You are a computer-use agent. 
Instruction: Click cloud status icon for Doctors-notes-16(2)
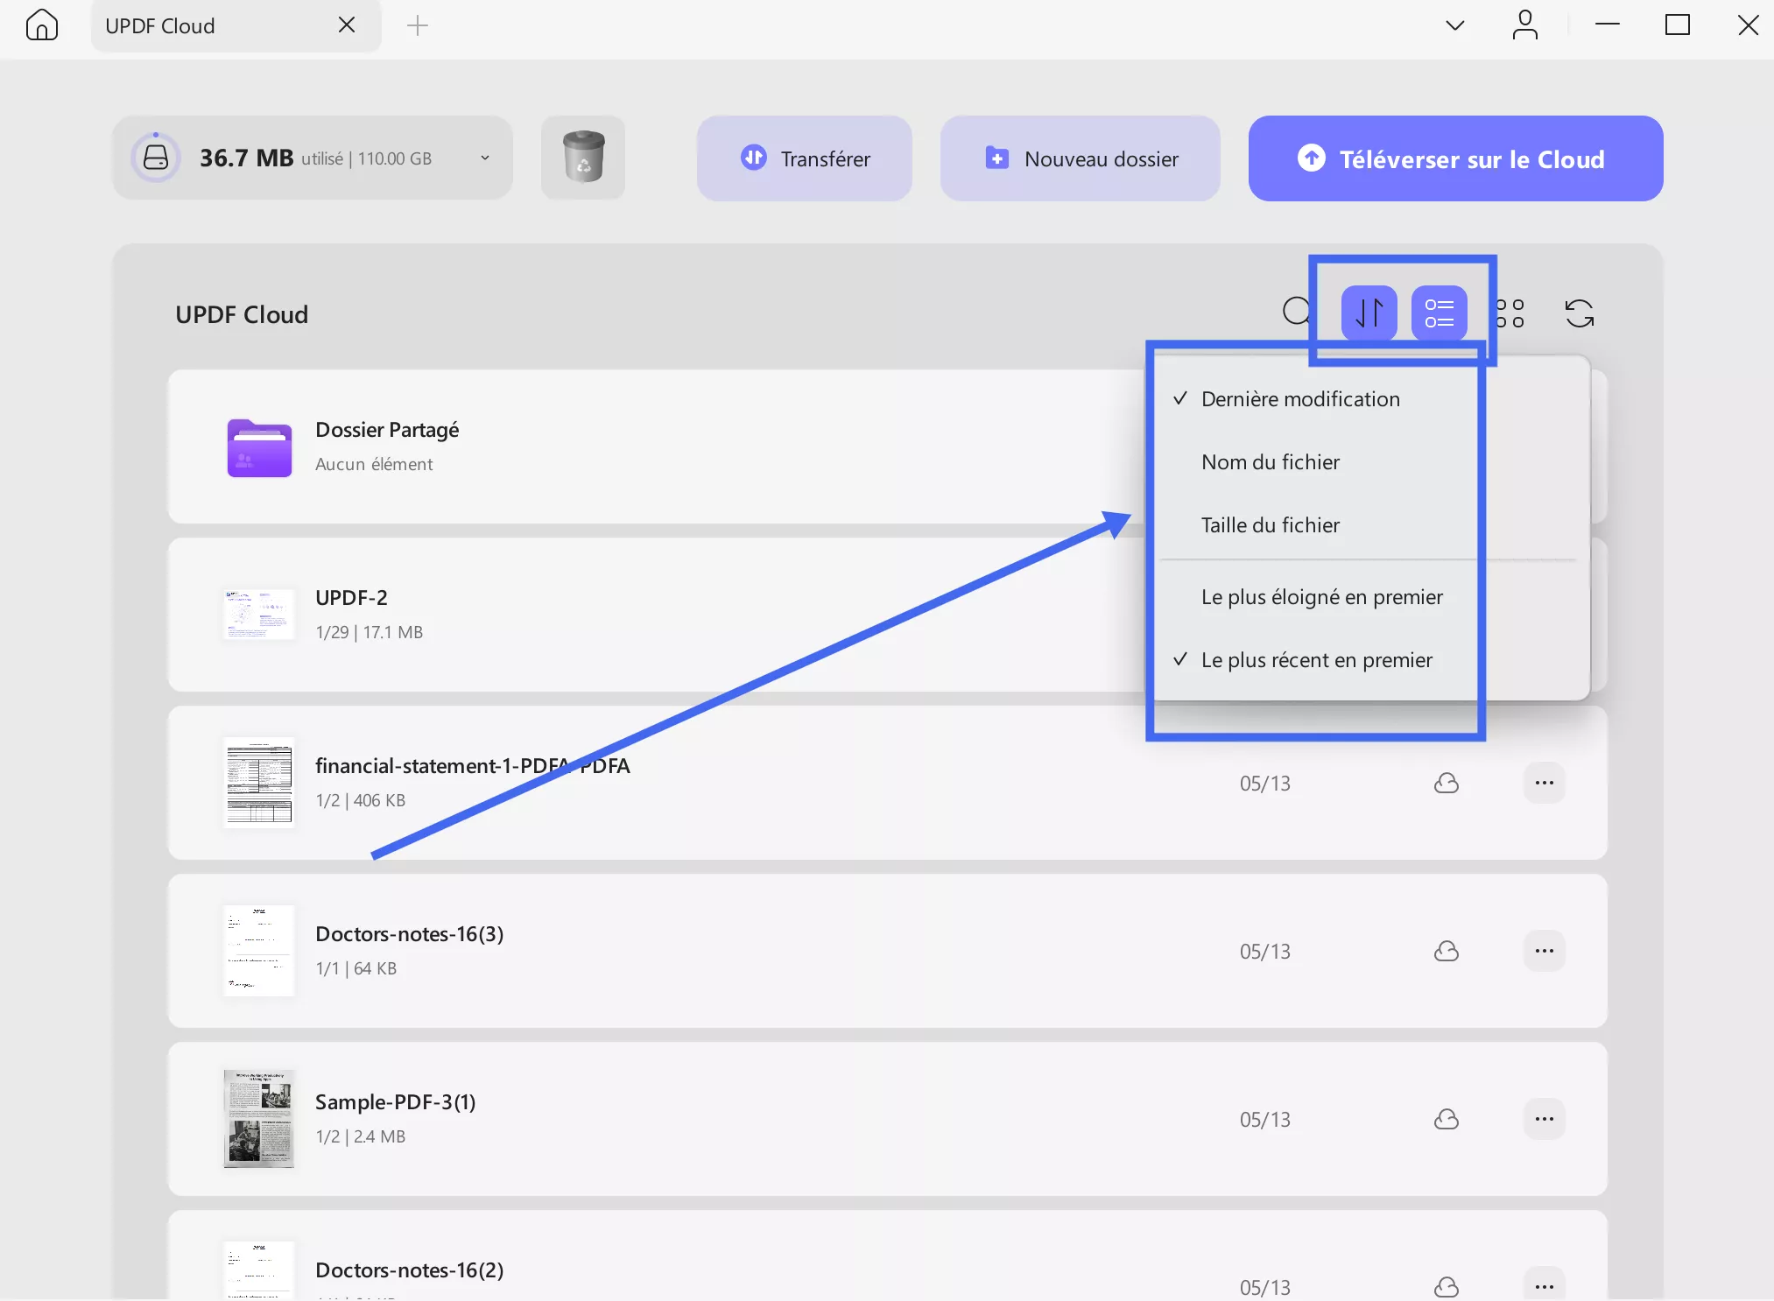[1447, 1286]
